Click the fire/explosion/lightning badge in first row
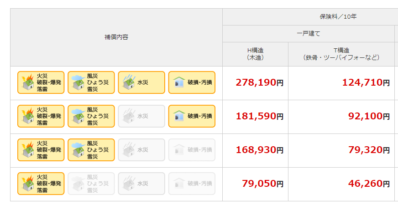Viewport: 398px width, 205px height. point(41,82)
